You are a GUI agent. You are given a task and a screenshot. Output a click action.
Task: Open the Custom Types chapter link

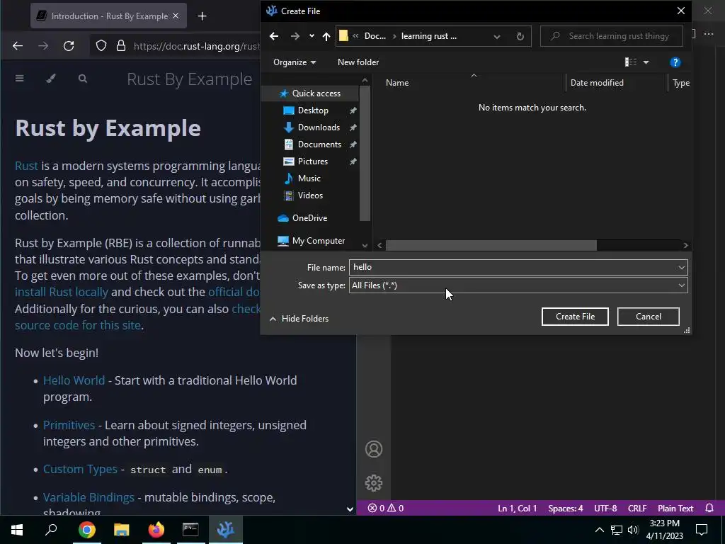pyautogui.click(x=80, y=469)
